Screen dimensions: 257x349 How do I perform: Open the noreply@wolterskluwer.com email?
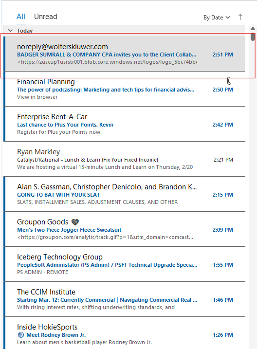(x=125, y=54)
